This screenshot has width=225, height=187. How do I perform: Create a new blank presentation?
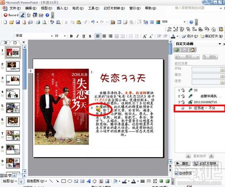click(5, 22)
